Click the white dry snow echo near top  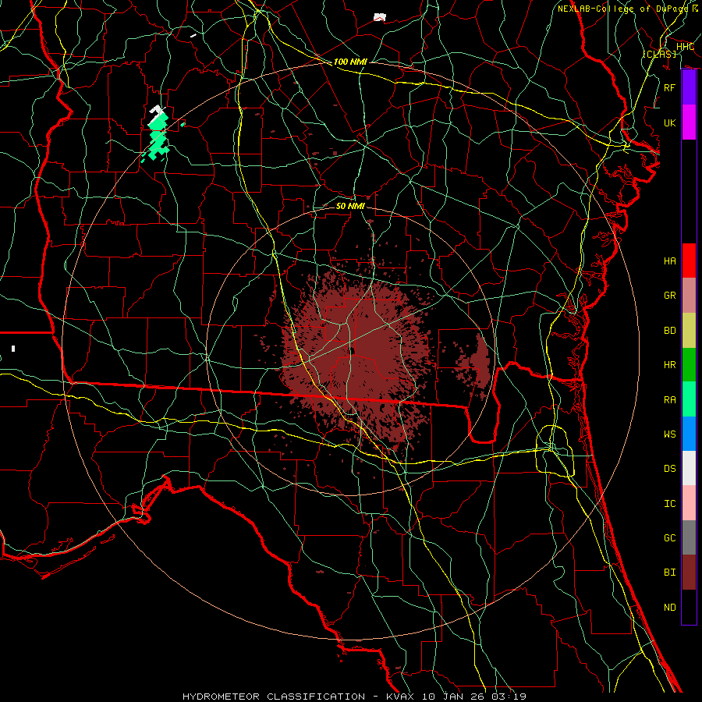tap(380, 17)
